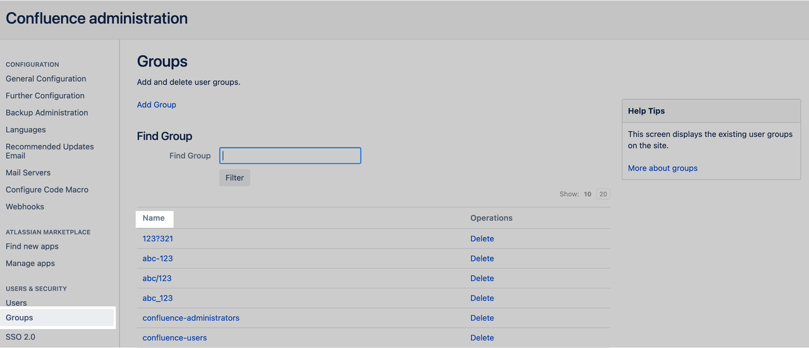
Task: Open the abc/123 group
Action: point(157,279)
